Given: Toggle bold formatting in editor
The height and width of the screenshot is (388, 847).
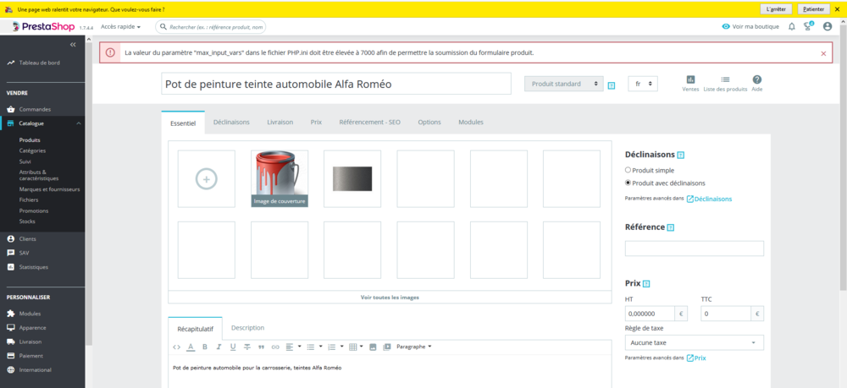Looking at the screenshot, I should pos(205,347).
